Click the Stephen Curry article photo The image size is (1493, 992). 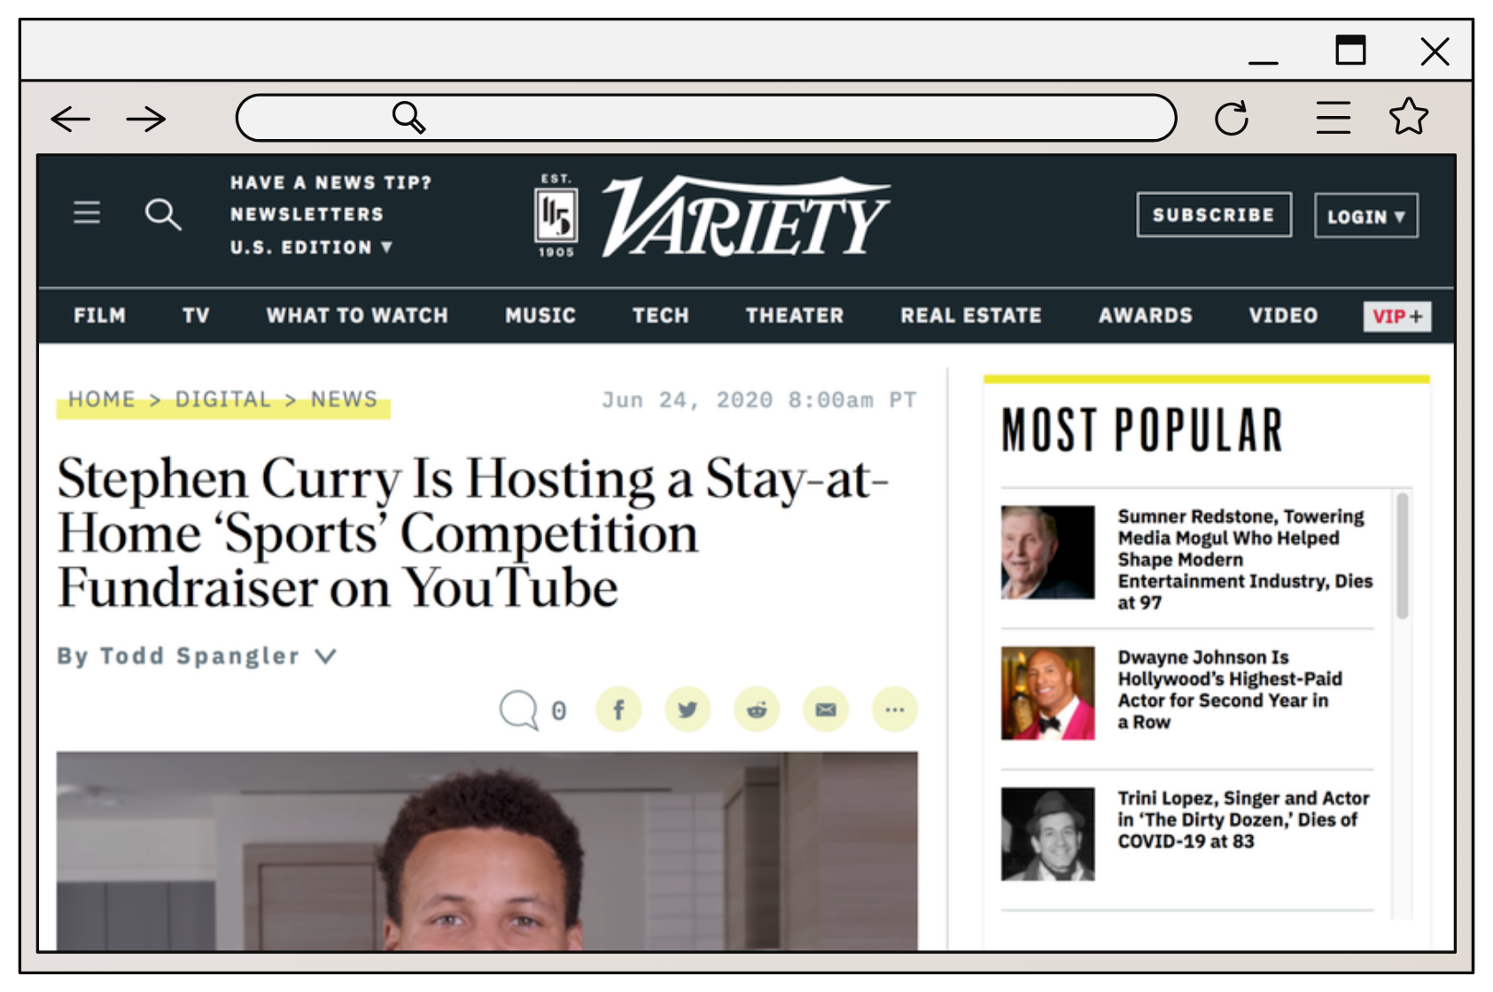coord(487,851)
